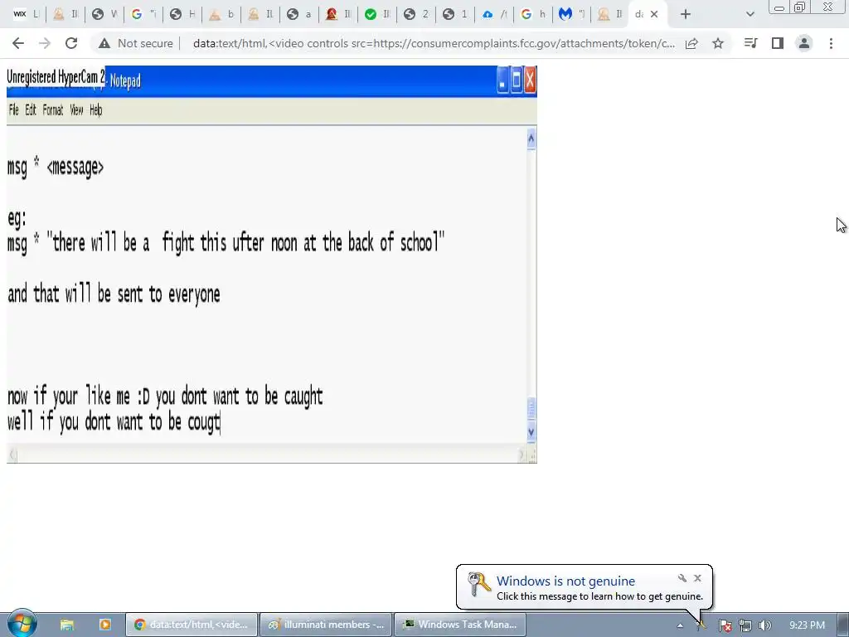Viewport: 849px width, 637px height.
Task: Click the Notepad vertical scroll thumb
Action: pyautogui.click(x=531, y=409)
